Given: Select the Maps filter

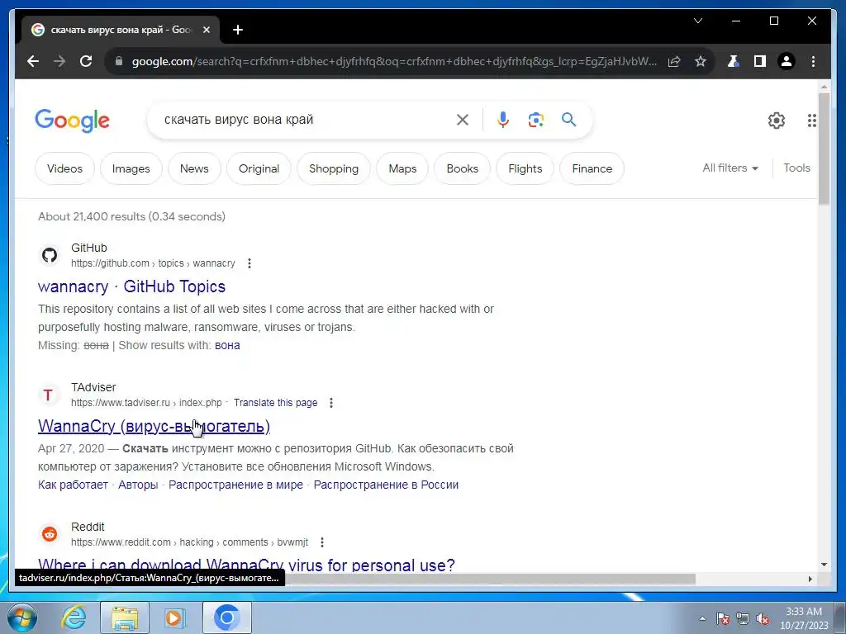Looking at the screenshot, I should pyautogui.click(x=402, y=168).
